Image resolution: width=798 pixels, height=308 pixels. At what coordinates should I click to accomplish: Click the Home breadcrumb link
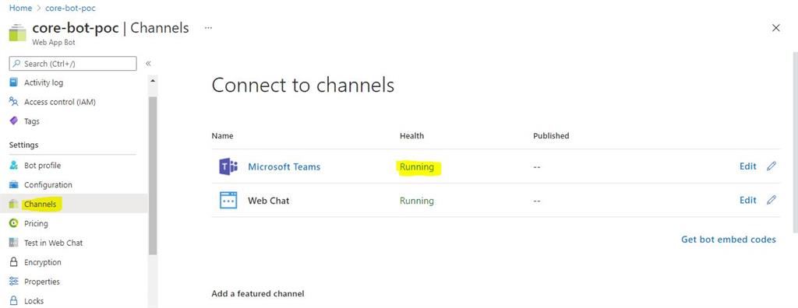20,8
